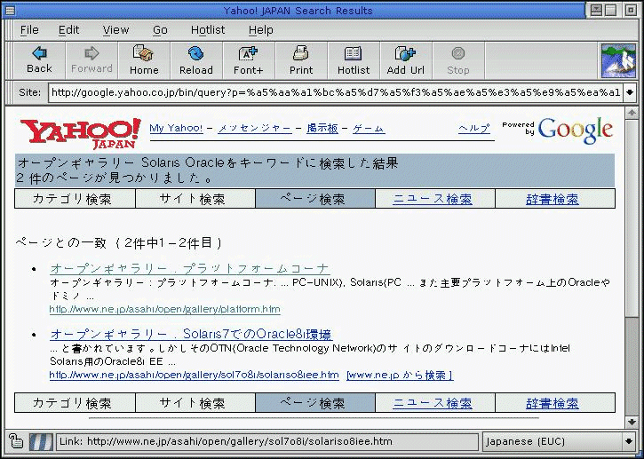This screenshot has width=644, height=459.
Task: Increase text size with Font+ icon
Action: pos(248,53)
